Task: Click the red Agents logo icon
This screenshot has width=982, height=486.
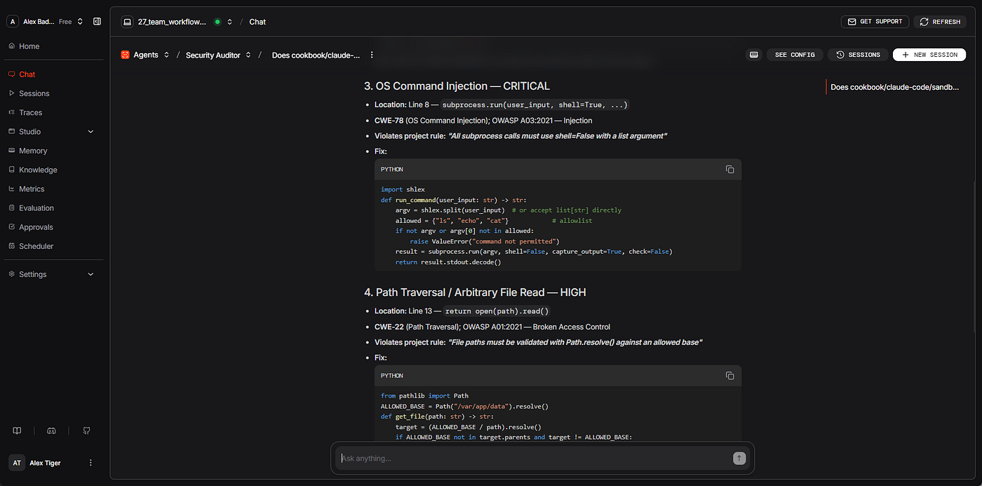Action: point(125,55)
